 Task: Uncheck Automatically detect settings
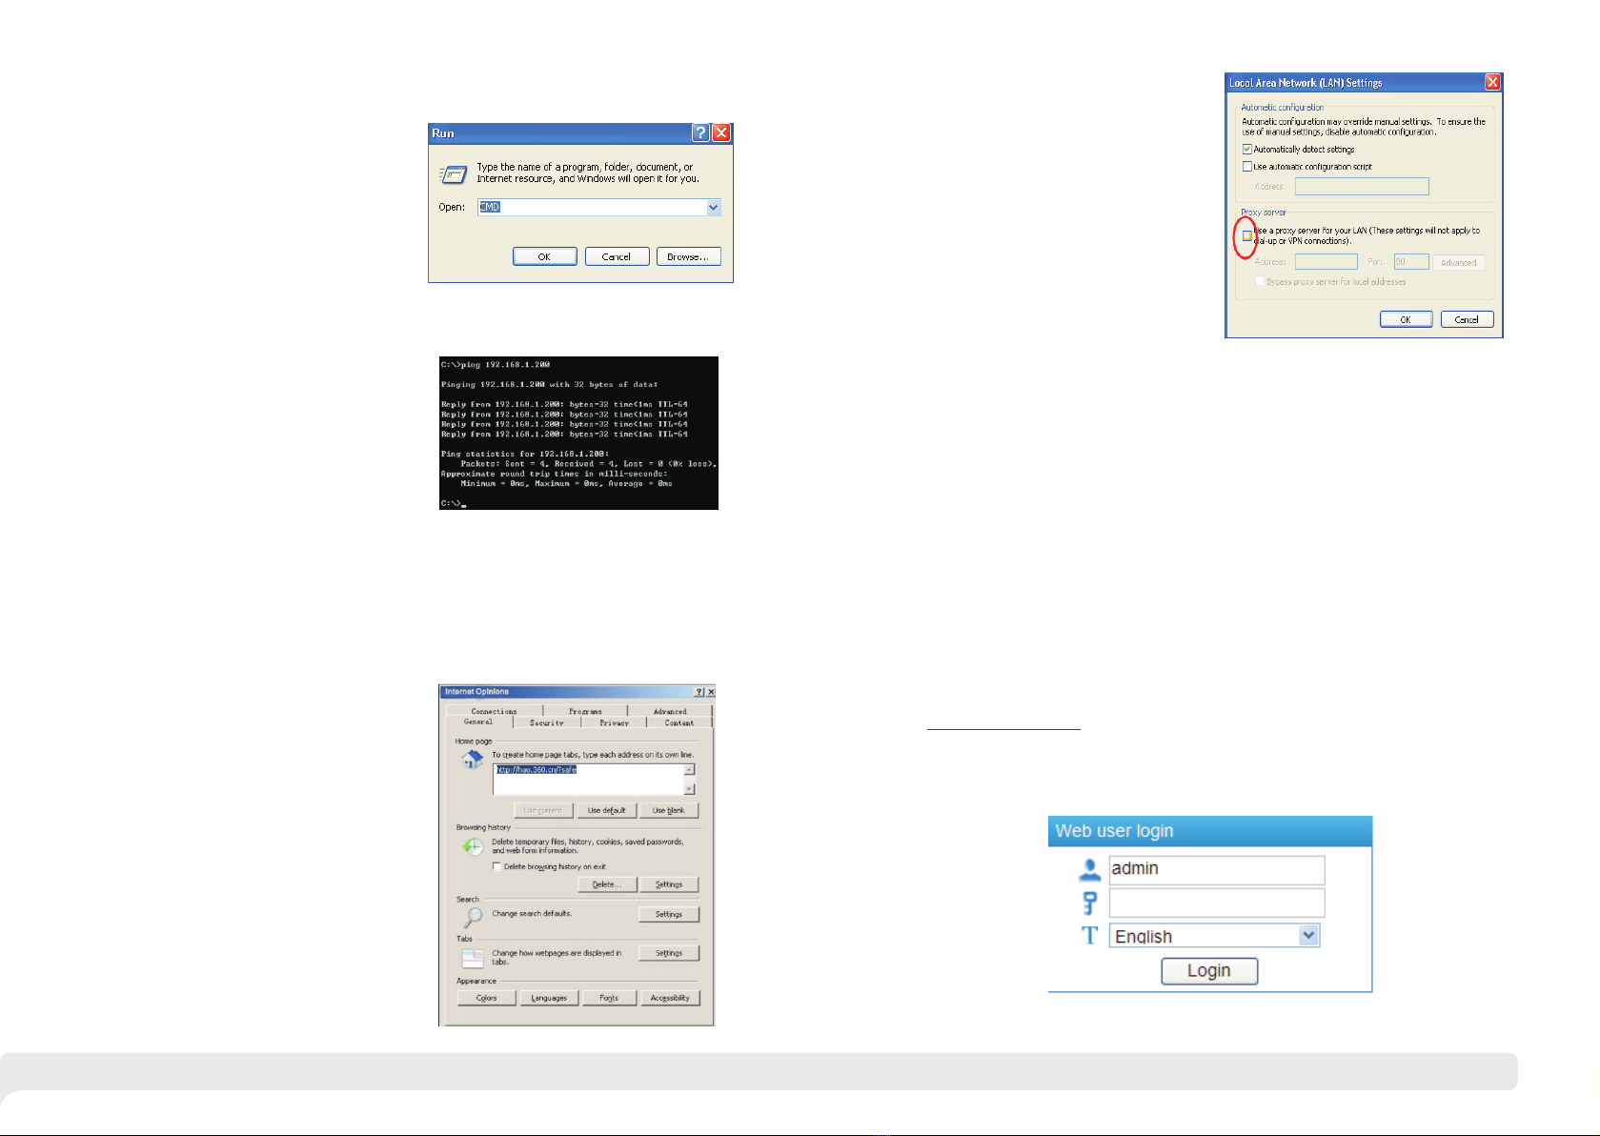click(1246, 150)
